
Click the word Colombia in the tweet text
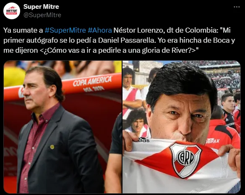pos(201,30)
